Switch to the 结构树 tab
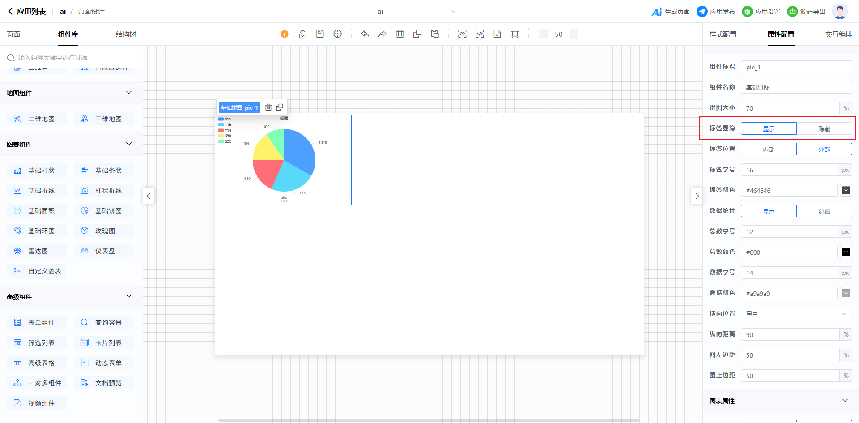 [126, 34]
